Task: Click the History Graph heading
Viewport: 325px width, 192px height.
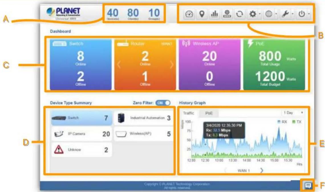Action: (x=192, y=103)
